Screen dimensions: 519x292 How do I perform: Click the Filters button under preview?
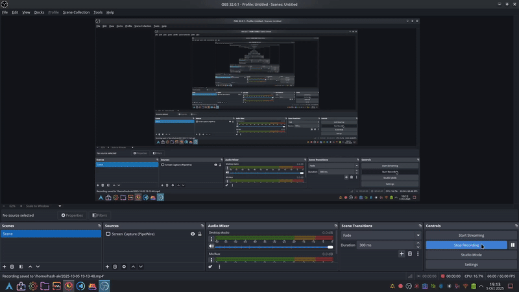pos(100,215)
